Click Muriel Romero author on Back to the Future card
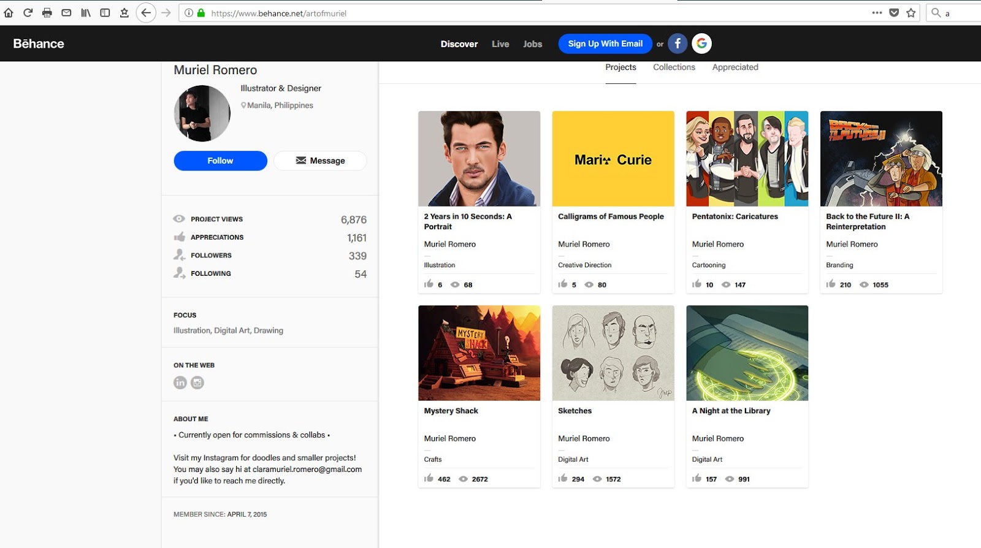The height and width of the screenshot is (548, 981). [852, 244]
